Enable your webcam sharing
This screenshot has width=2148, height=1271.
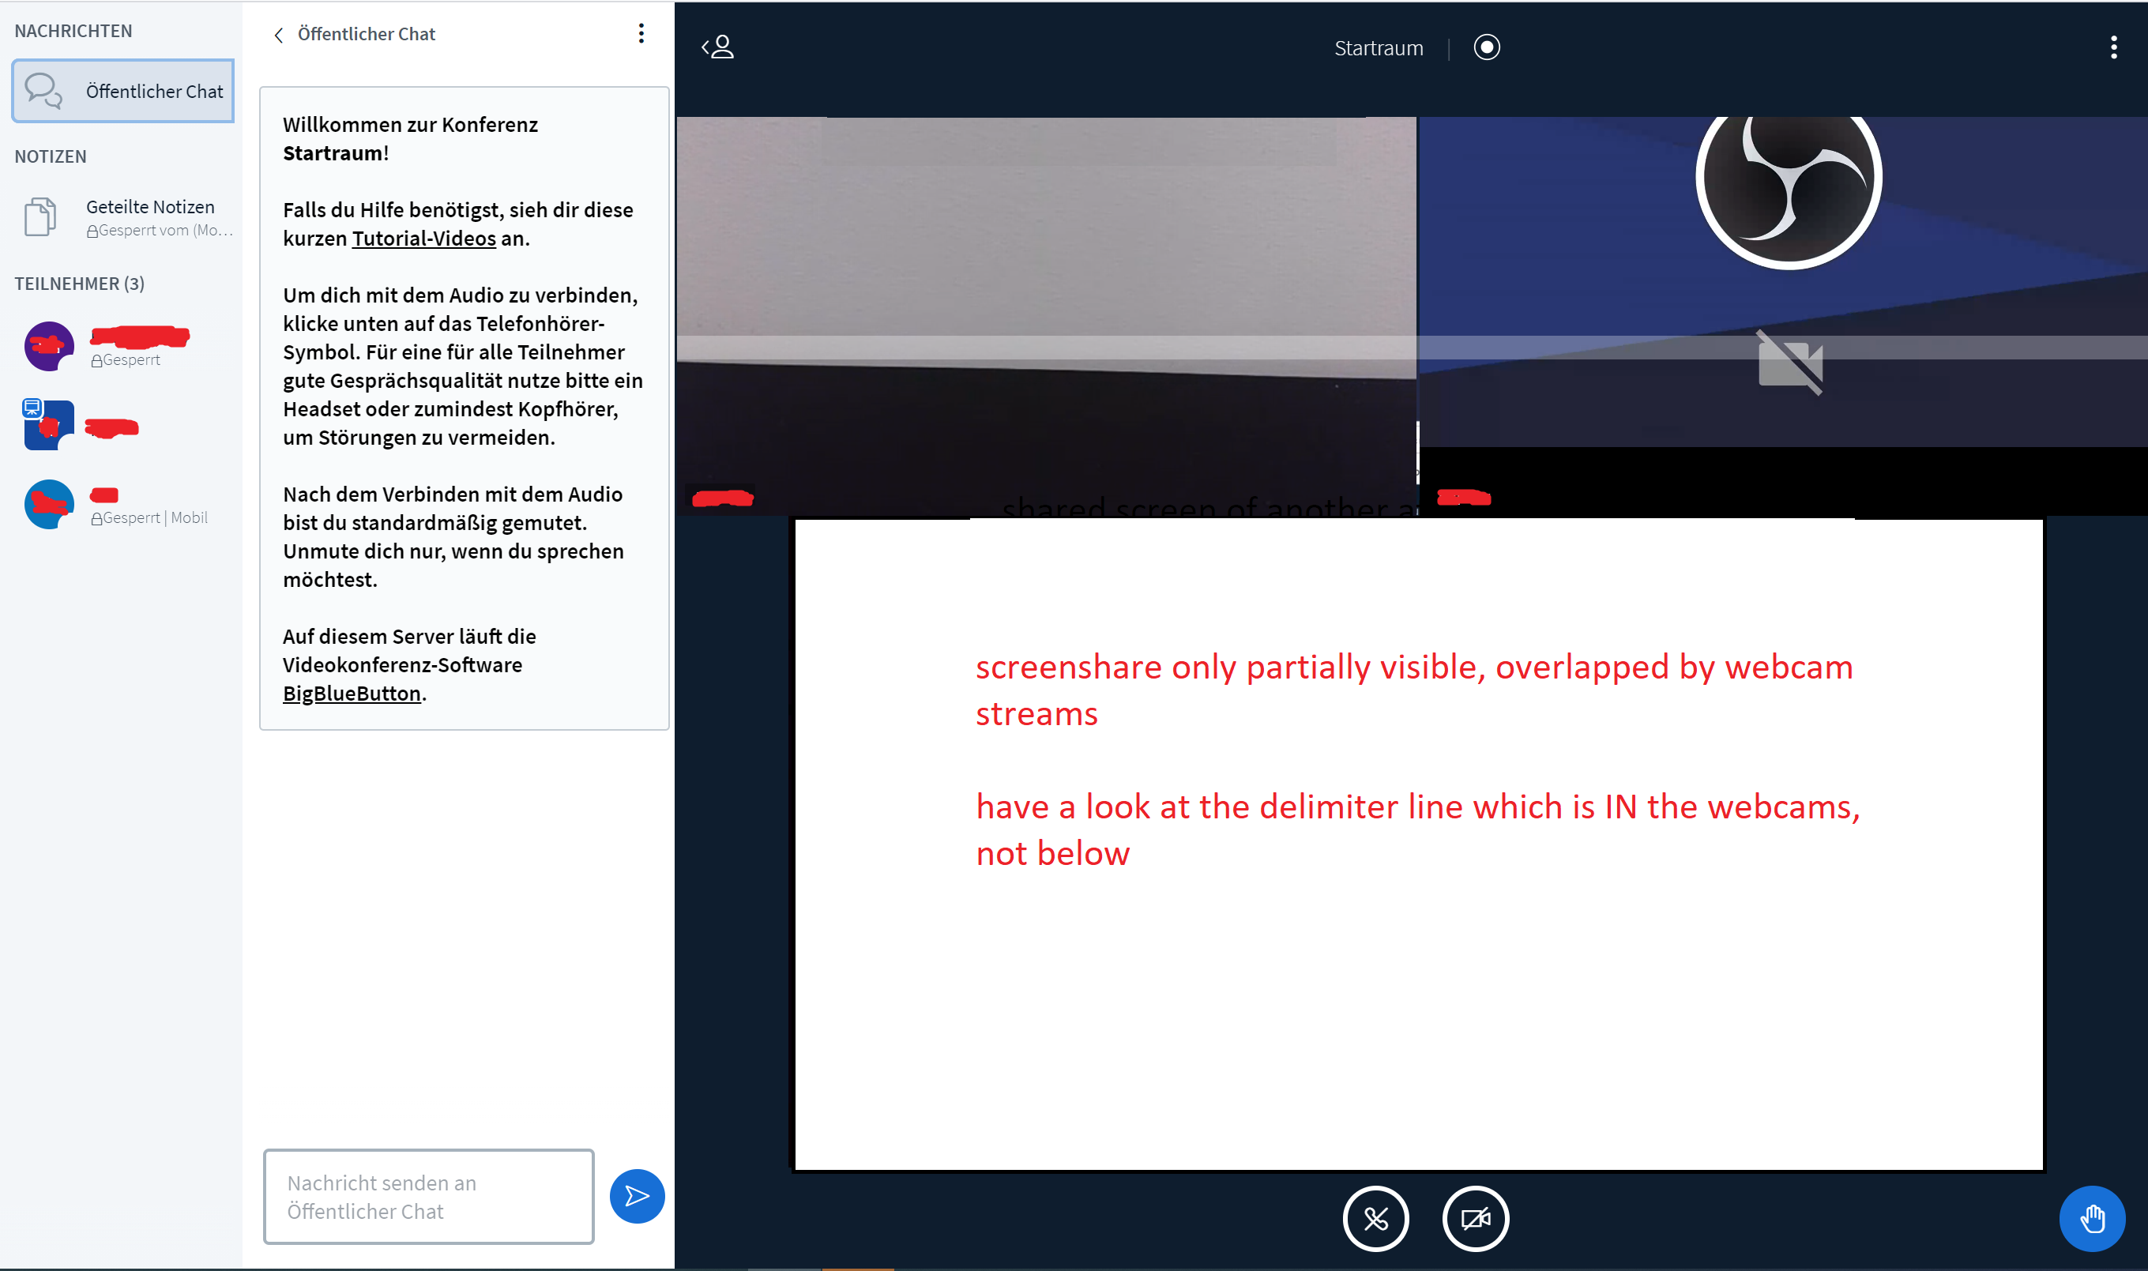point(1475,1218)
